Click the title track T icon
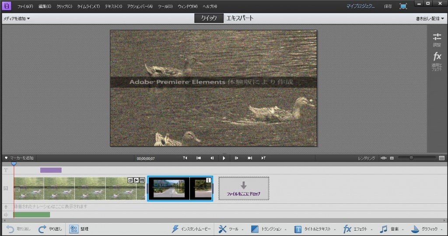The image size is (448, 236). 6,170
